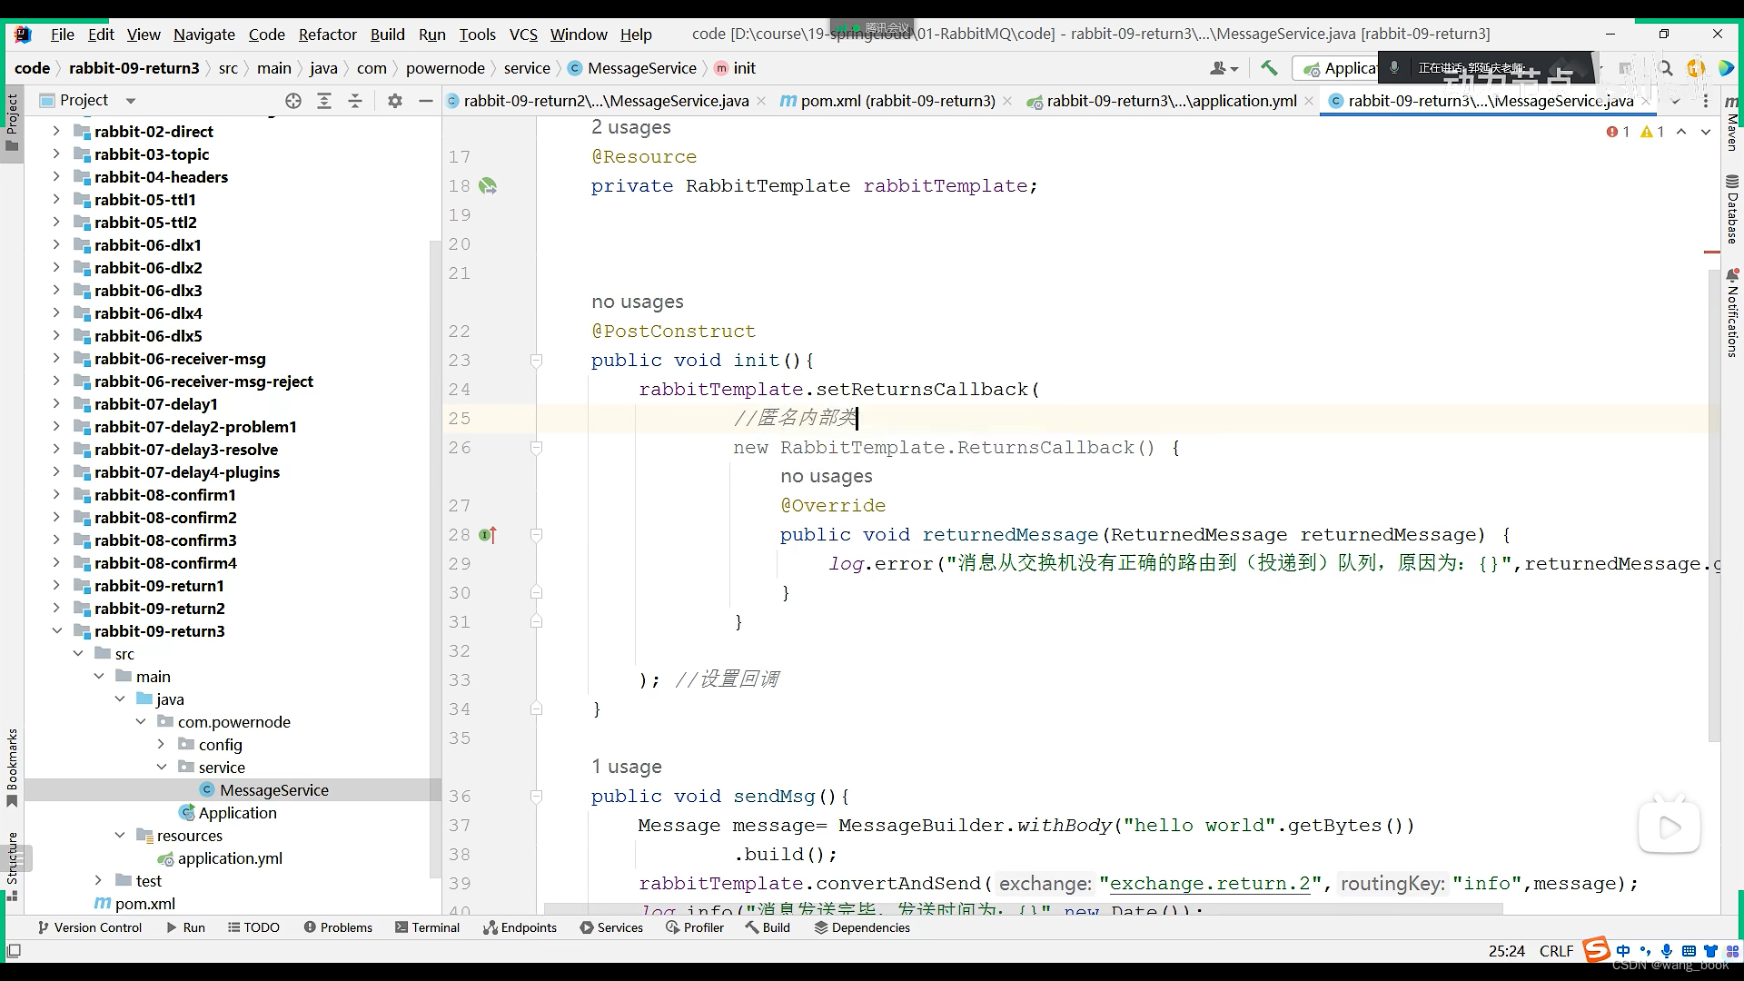Screen dimensions: 1744x981
Task: Collapse the rabbit-09-return3 module
Action: coord(56,631)
